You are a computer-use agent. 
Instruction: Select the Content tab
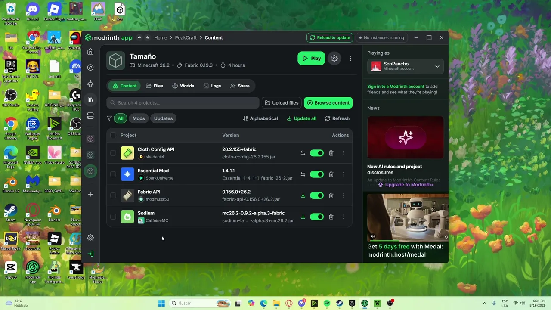124,86
